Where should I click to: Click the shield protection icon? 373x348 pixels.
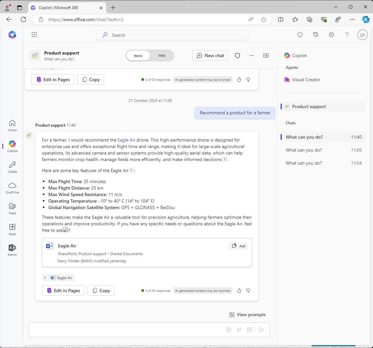pyautogui.click(x=237, y=56)
